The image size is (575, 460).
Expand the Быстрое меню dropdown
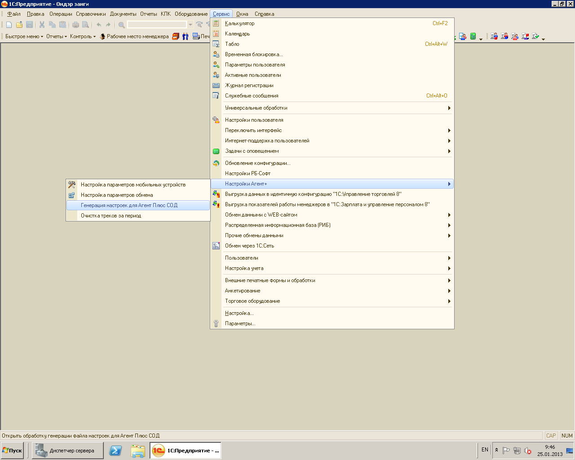tap(24, 36)
